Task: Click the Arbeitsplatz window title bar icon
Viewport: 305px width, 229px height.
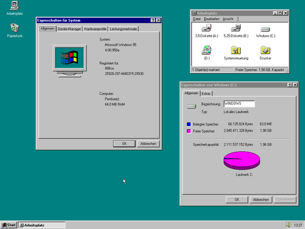Action: point(194,13)
